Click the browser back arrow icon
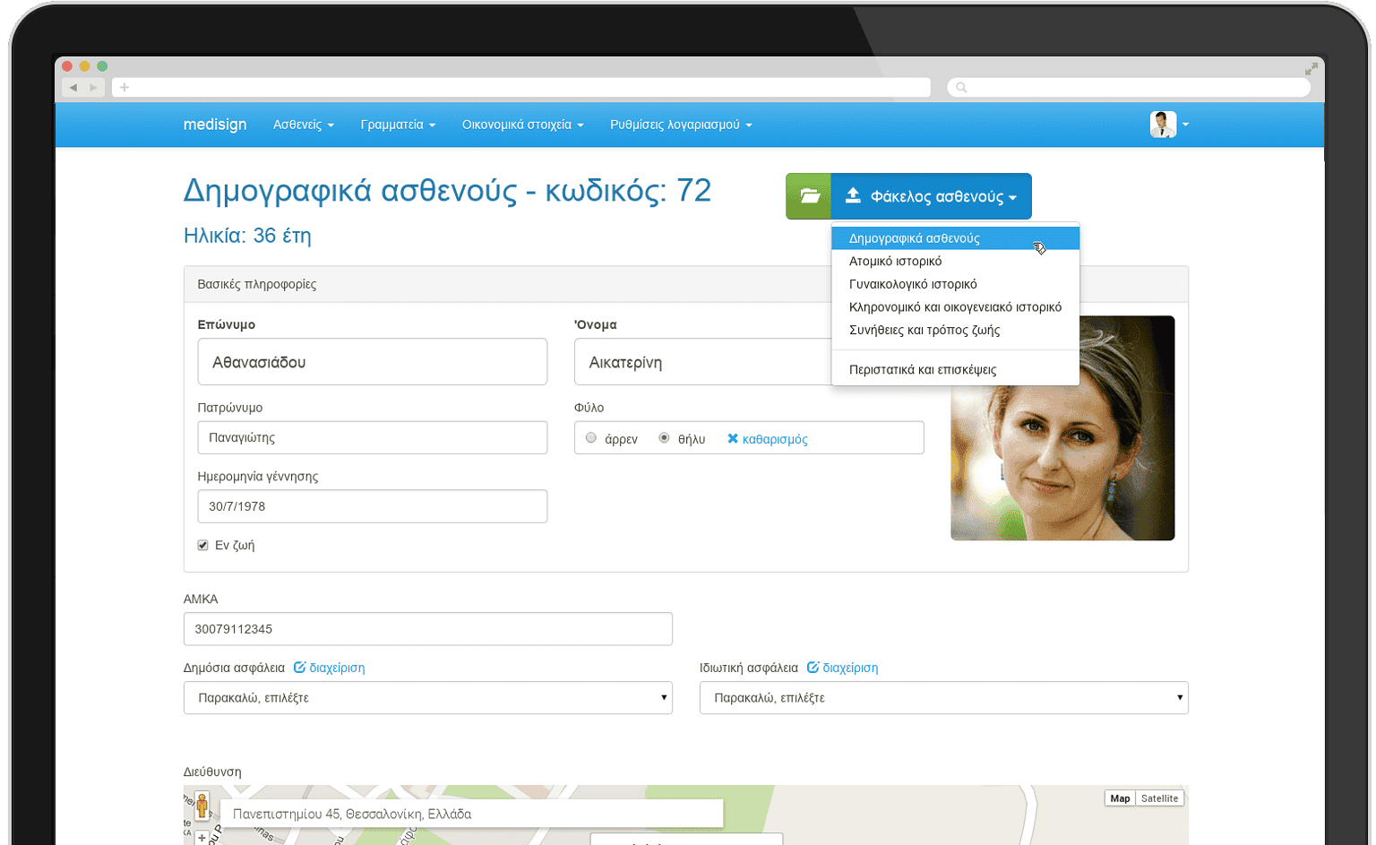Viewport: 1376px width, 845px height. click(73, 88)
